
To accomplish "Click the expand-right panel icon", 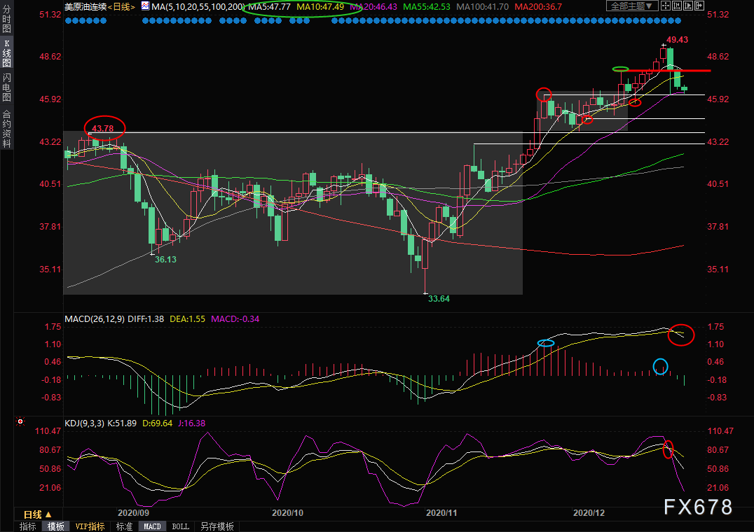I will click(x=699, y=6).
